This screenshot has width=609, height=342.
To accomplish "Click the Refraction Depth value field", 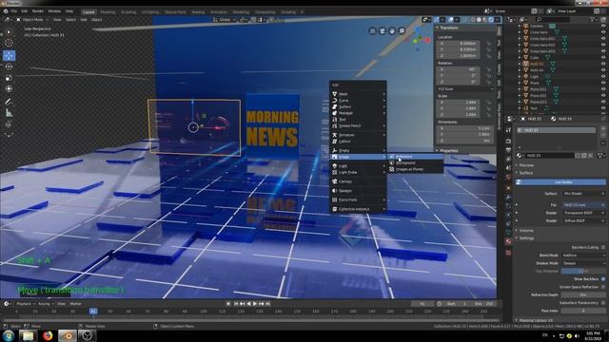I will 583,294.
